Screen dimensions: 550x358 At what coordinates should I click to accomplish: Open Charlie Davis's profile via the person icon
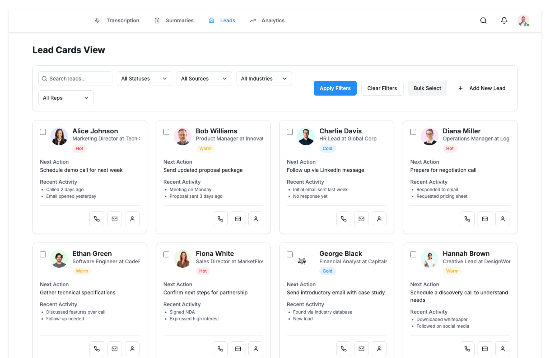click(x=379, y=219)
